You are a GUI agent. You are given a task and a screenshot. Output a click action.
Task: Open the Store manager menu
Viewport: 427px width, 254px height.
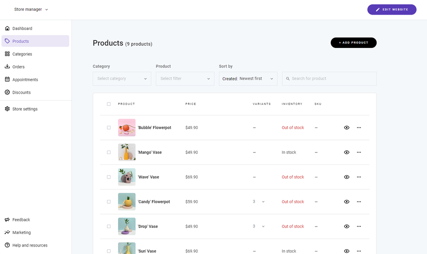point(30,9)
